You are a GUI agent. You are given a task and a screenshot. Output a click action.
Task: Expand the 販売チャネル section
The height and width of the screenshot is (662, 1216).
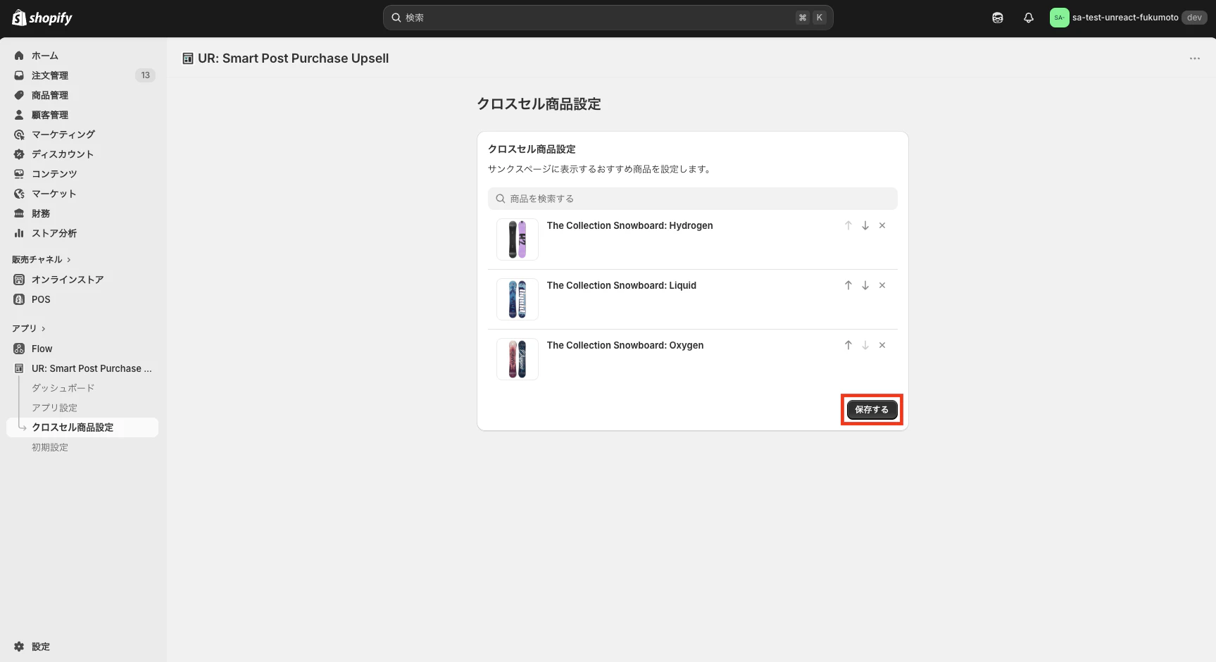41,260
